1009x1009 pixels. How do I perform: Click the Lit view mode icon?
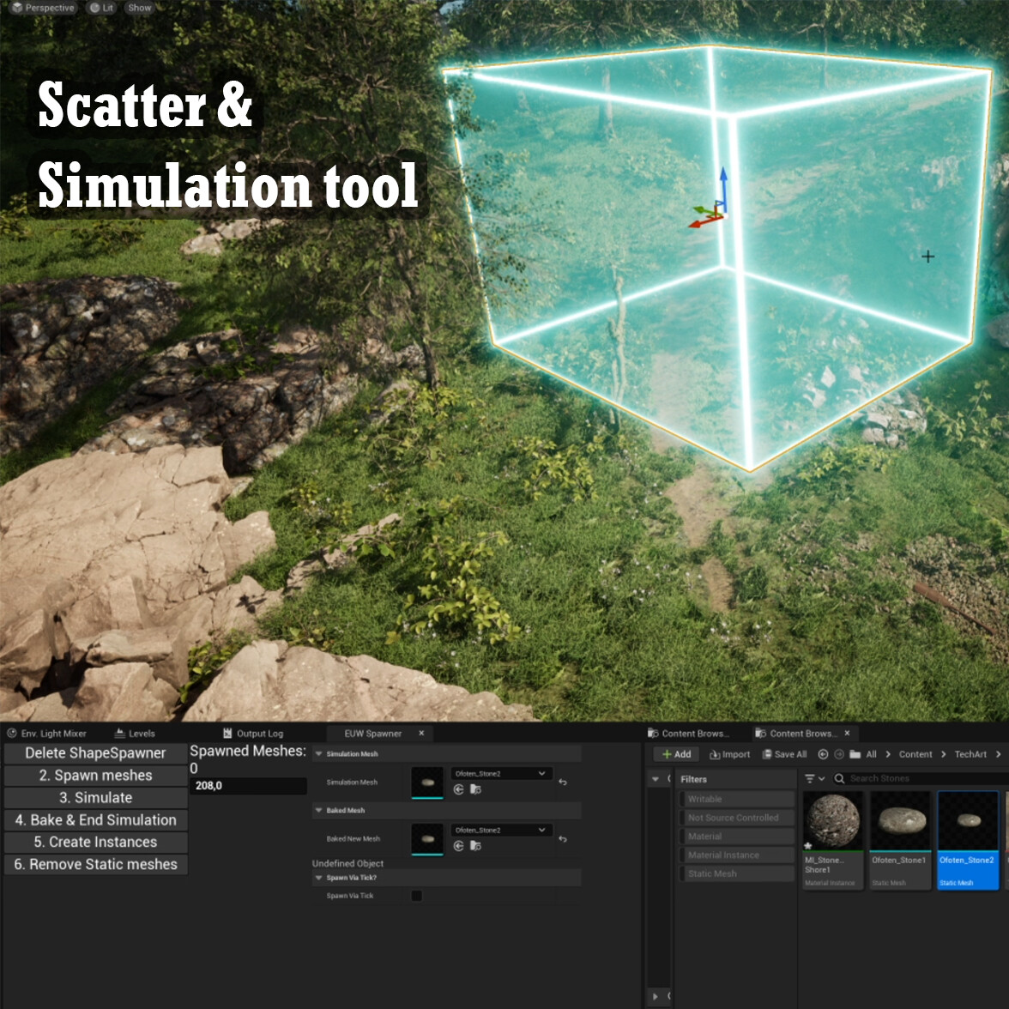(95, 7)
